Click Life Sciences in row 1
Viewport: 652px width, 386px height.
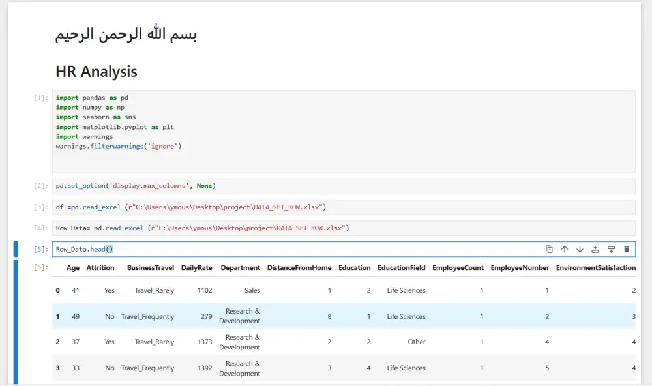click(x=406, y=316)
